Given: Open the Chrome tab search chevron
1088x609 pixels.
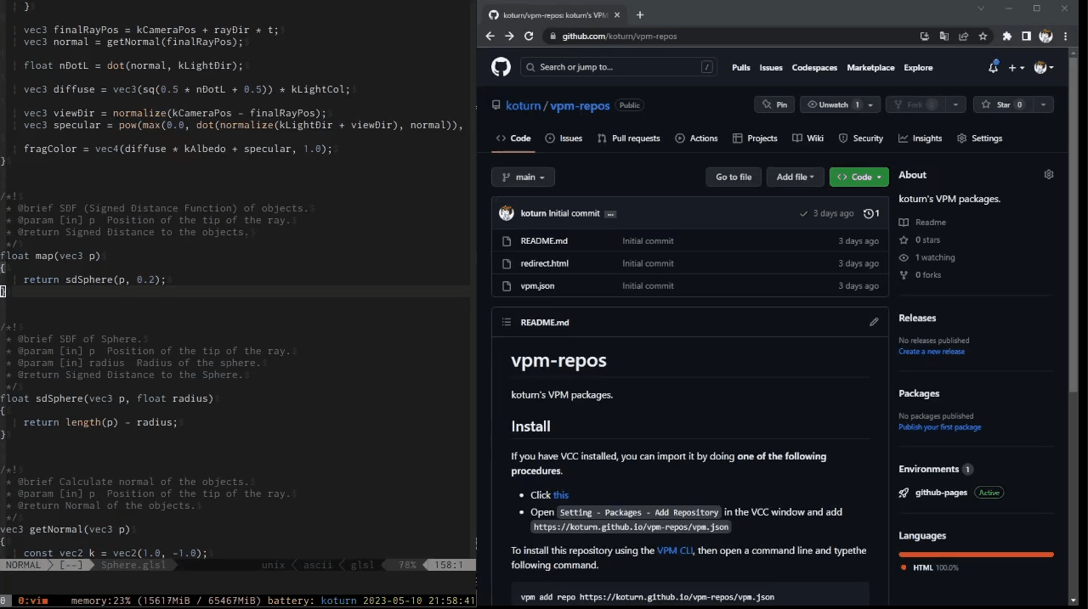Looking at the screenshot, I should coord(981,8).
